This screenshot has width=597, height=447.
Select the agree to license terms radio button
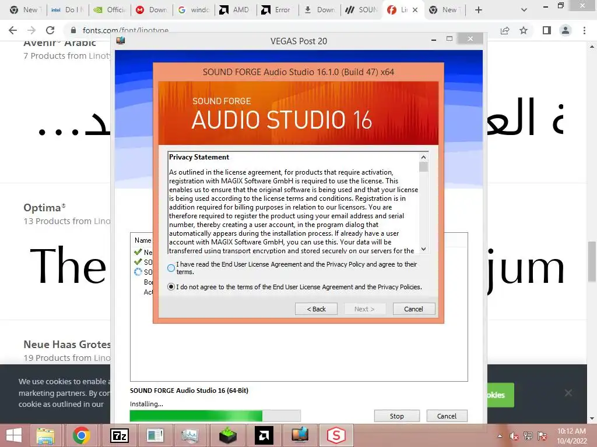(x=171, y=268)
